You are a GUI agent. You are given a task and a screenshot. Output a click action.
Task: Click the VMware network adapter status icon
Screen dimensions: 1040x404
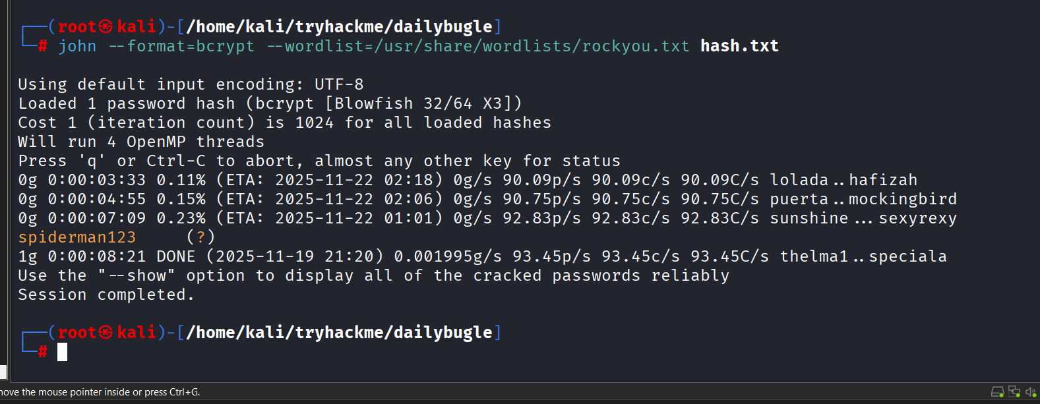[1014, 392]
